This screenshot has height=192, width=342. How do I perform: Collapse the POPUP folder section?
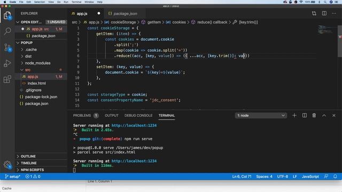point(41,43)
